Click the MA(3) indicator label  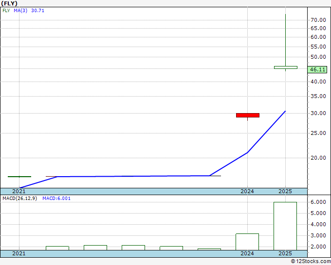20,11
